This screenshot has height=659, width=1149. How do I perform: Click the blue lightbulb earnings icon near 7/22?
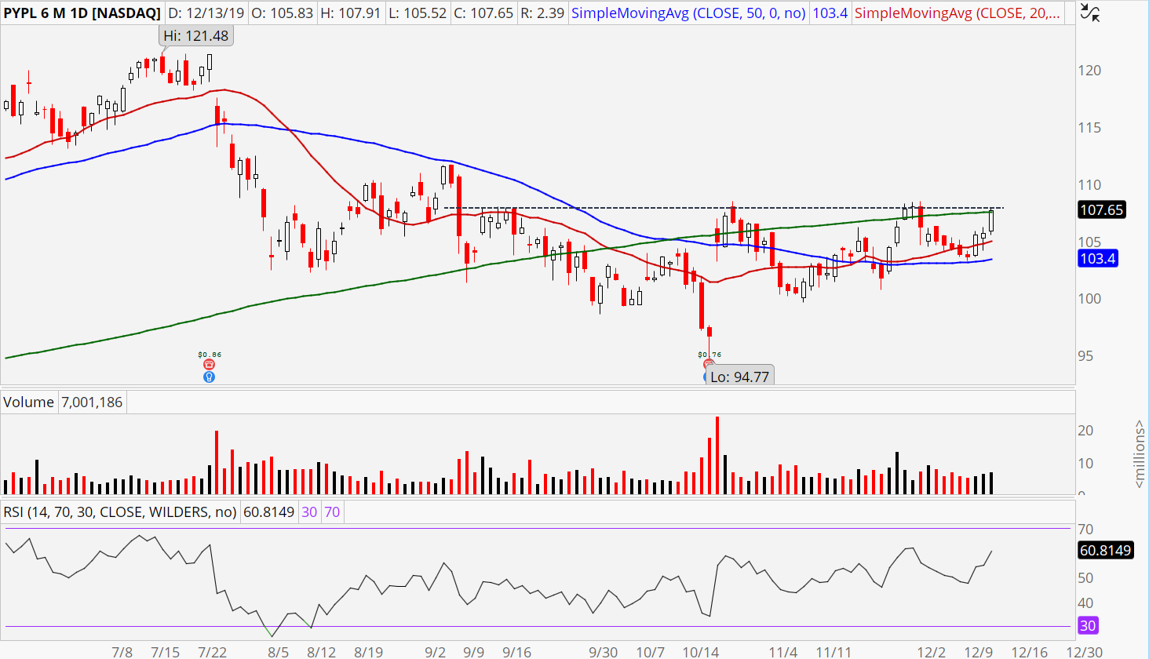209,377
